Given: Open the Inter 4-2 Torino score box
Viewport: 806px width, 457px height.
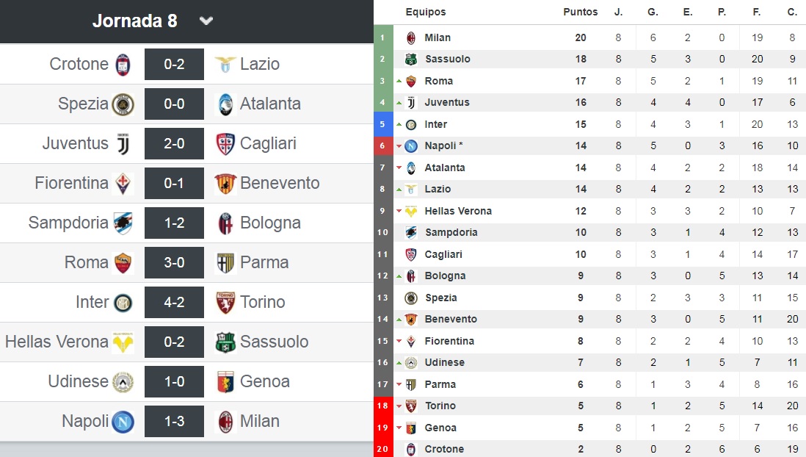Looking at the screenshot, I should 174,302.
